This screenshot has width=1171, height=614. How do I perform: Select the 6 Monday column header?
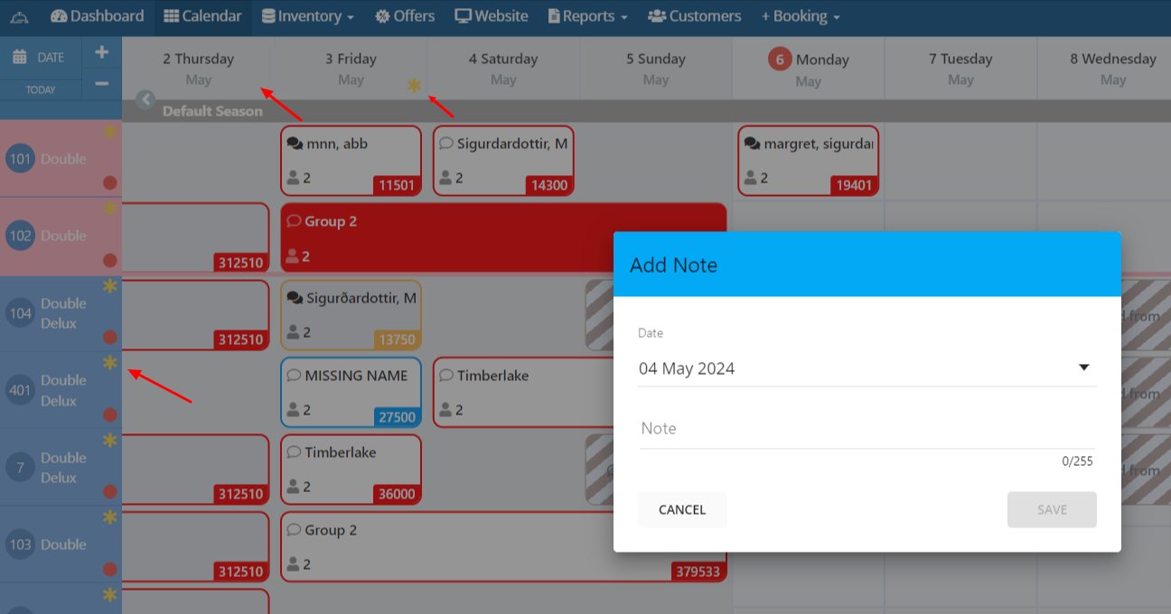click(808, 69)
